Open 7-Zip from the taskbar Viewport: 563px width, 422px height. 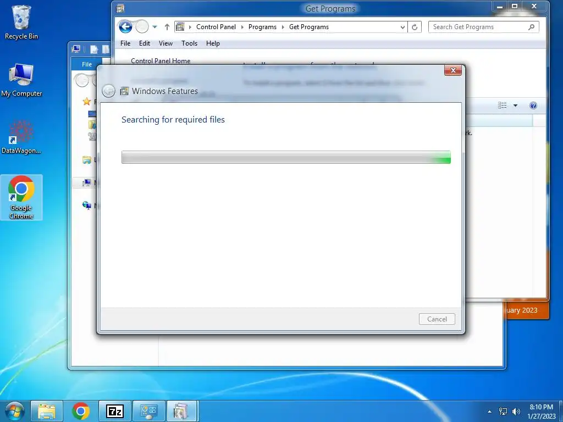pyautogui.click(x=115, y=411)
